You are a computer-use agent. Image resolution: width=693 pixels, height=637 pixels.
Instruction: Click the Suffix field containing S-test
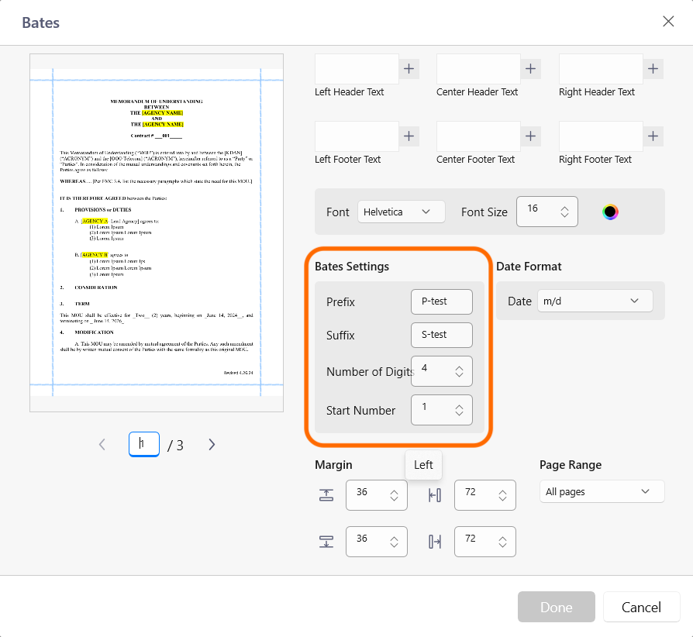point(442,336)
